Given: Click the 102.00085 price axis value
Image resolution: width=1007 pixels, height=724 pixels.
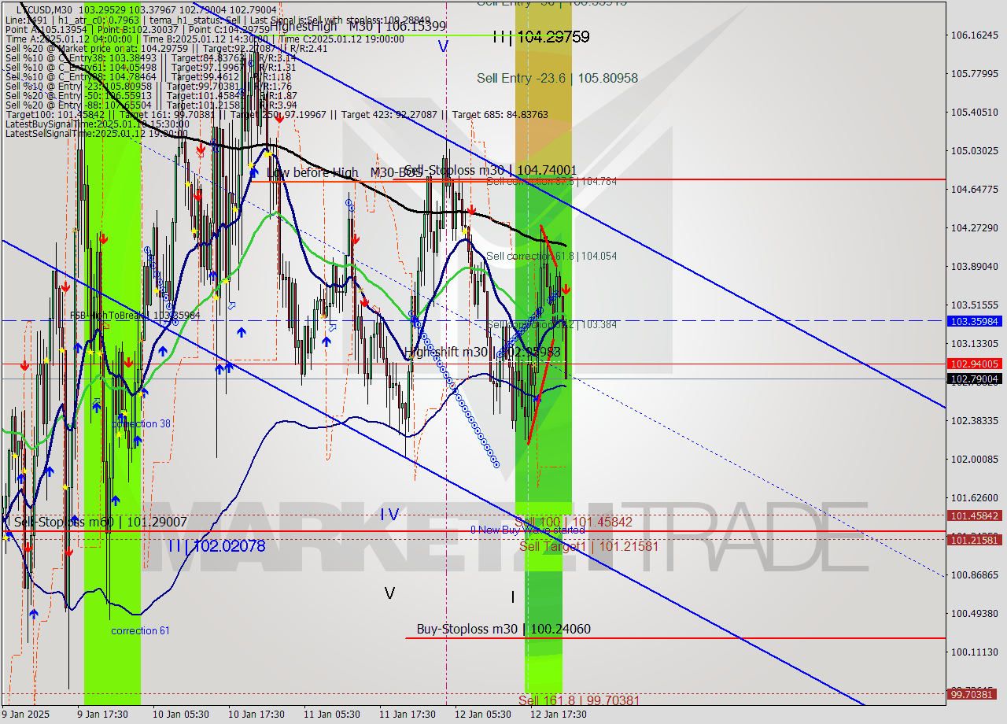Looking at the screenshot, I should [974, 460].
